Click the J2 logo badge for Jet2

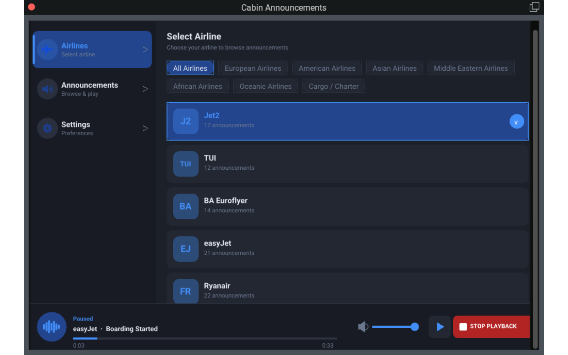pyautogui.click(x=186, y=121)
